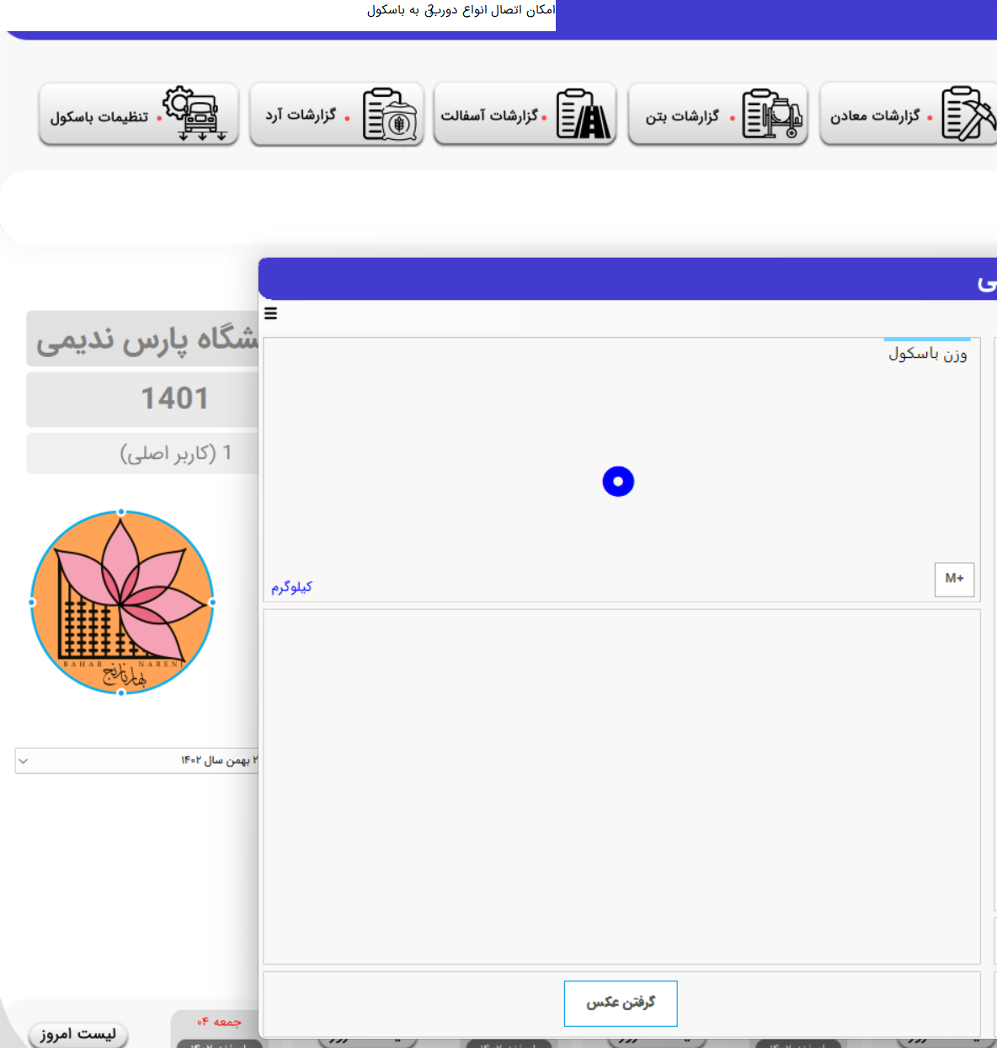Click the empty camera preview panel
997x1048 pixels.
point(621,786)
